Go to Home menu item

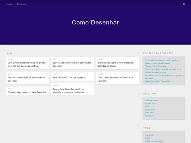tap(9, 4)
